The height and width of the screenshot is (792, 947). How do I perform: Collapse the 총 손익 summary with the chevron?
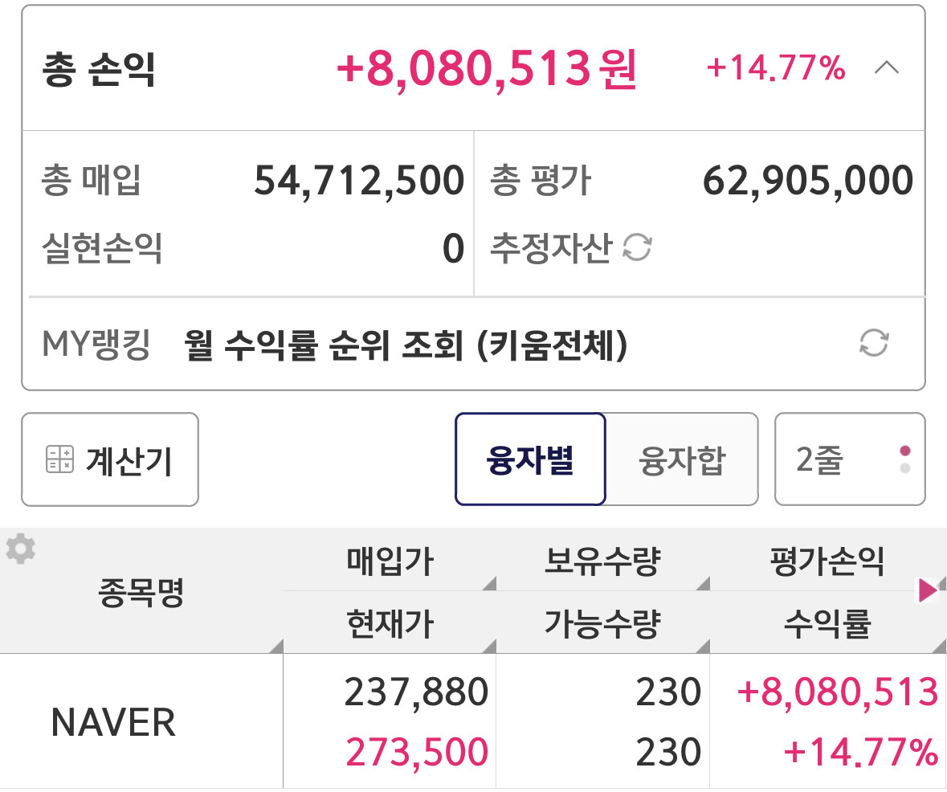(x=886, y=67)
